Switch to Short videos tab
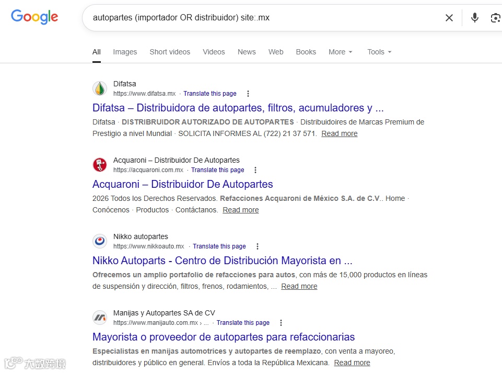 (x=170, y=52)
